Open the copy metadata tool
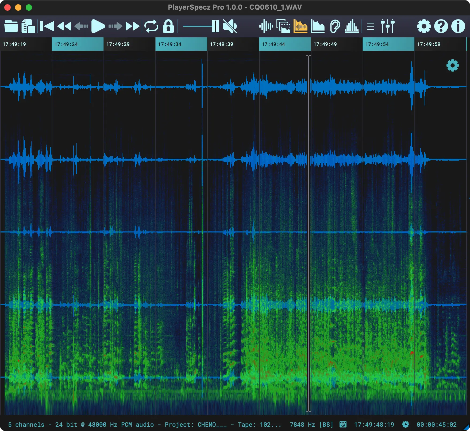Viewport: 470px width, 431px height. [x=28, y=26]
